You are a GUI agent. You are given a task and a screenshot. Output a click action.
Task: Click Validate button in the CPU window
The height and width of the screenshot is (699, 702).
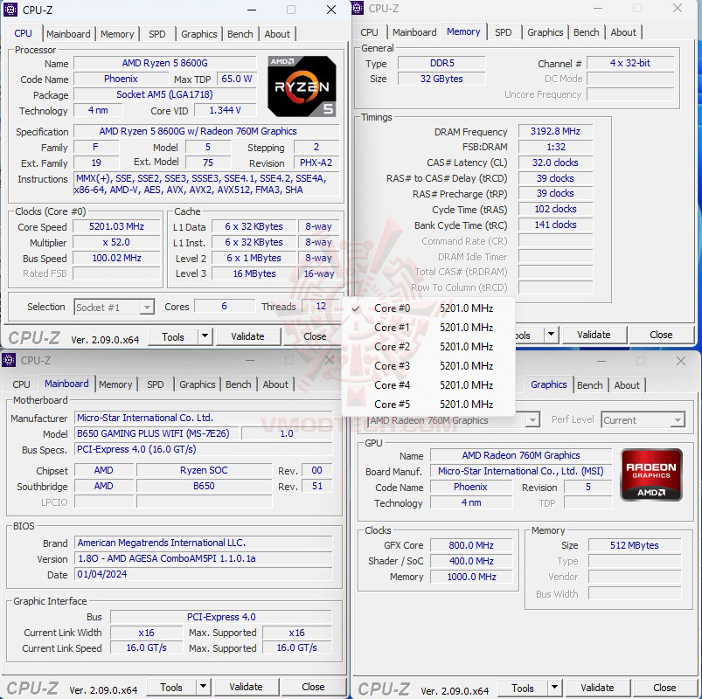tap(247, 336)
